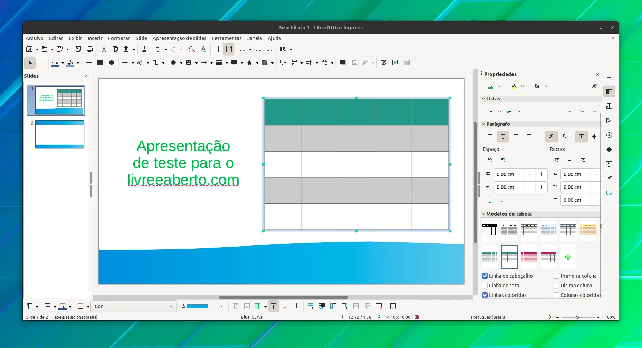
Task: Open the Gallery icon in sidebar
Action: coord(609,120)
